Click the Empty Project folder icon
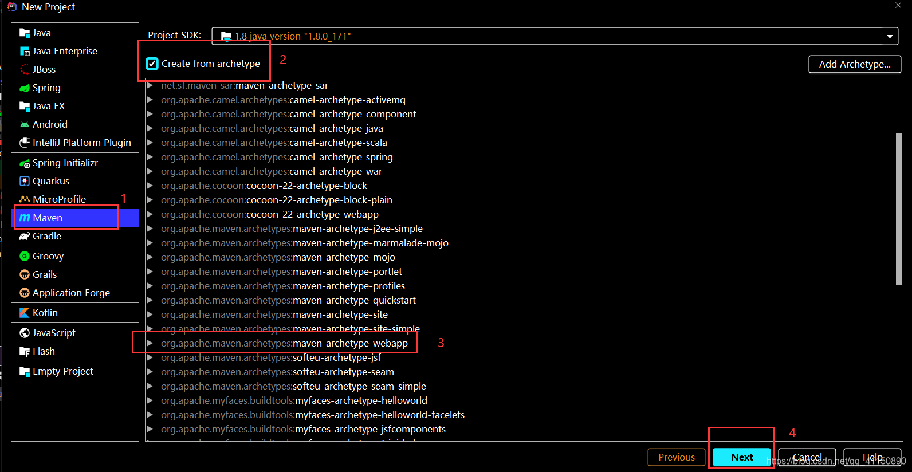 [25, 371]
